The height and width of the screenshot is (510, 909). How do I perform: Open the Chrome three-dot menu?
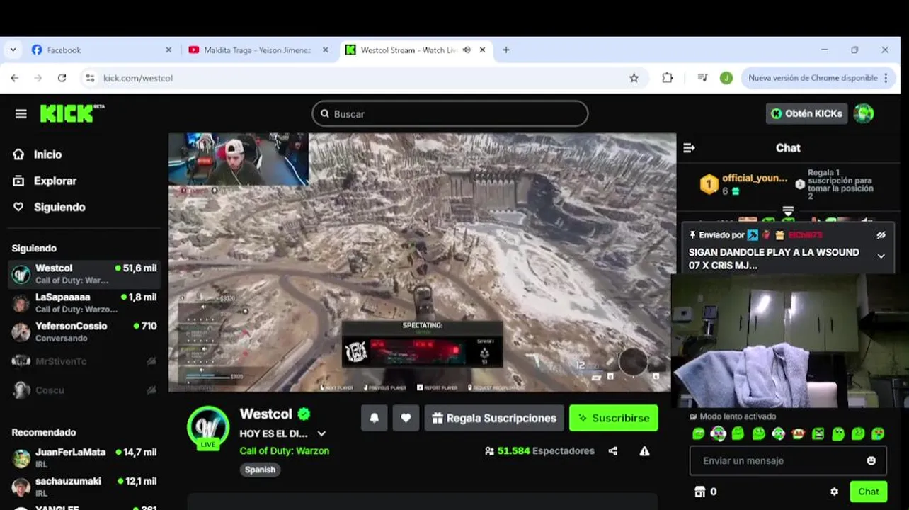click(886, 78)
